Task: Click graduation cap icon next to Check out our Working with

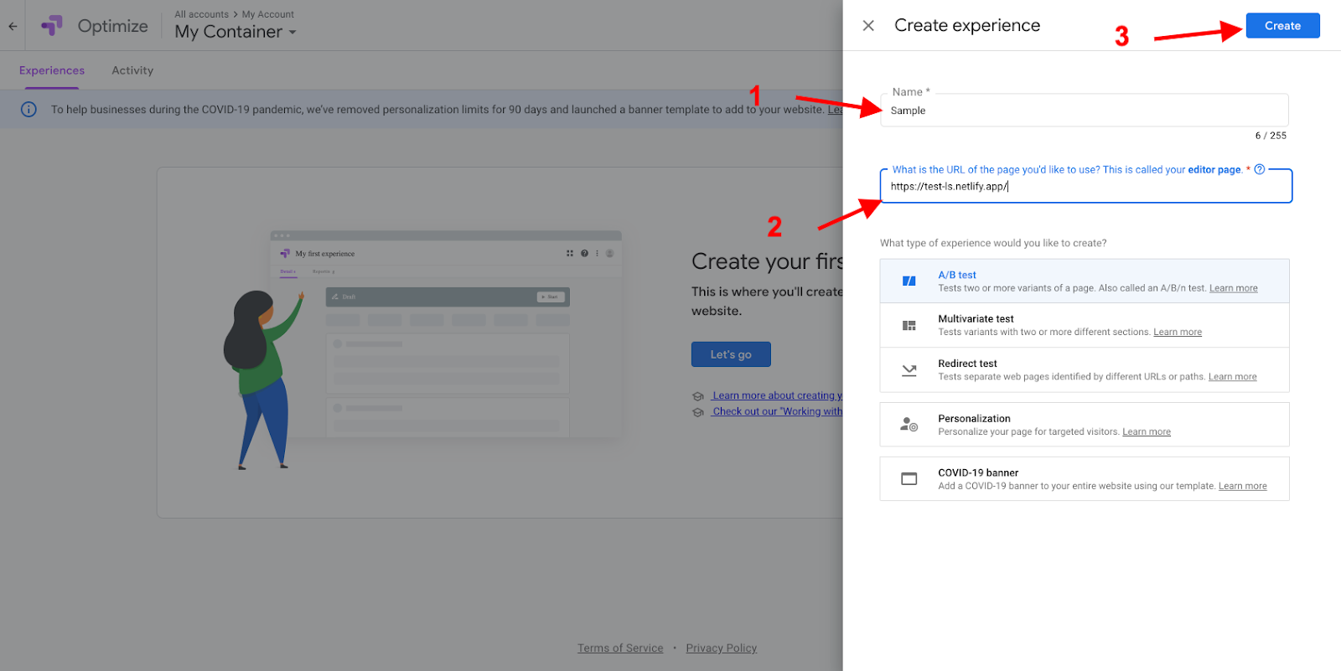Action: click(x=697, y=412)
